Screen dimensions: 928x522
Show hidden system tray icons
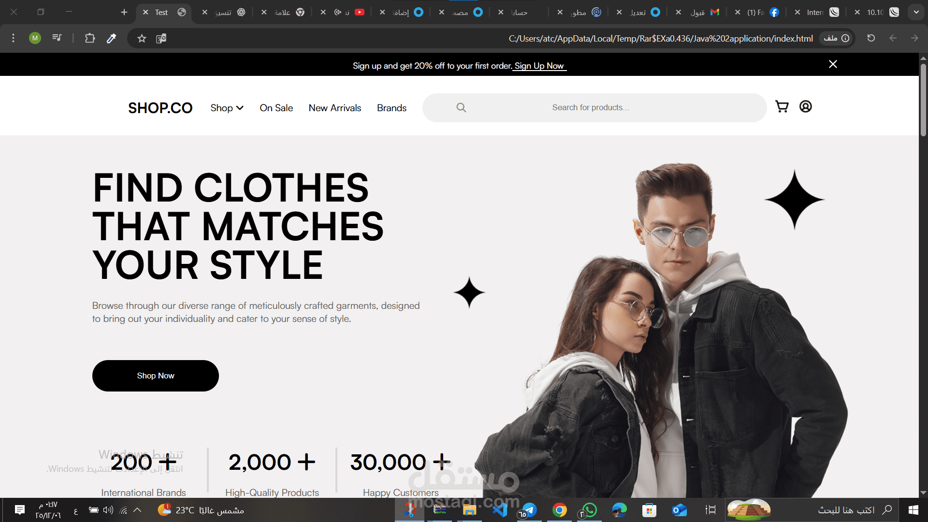[x=137, y=510]
